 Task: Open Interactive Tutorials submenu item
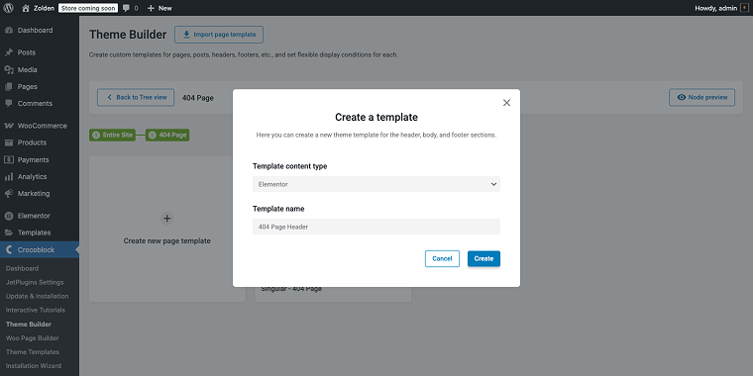pyautogui.click(x=36, y=311)
